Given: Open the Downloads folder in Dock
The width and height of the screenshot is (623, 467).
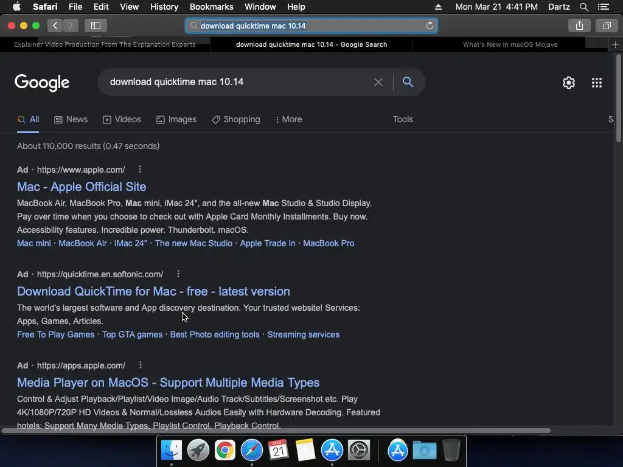Looking at the screenshot, I should 424,451.
